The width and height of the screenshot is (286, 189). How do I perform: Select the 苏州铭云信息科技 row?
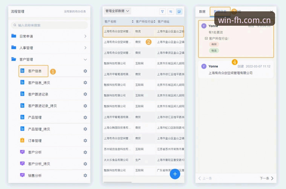tap(143, 149)
